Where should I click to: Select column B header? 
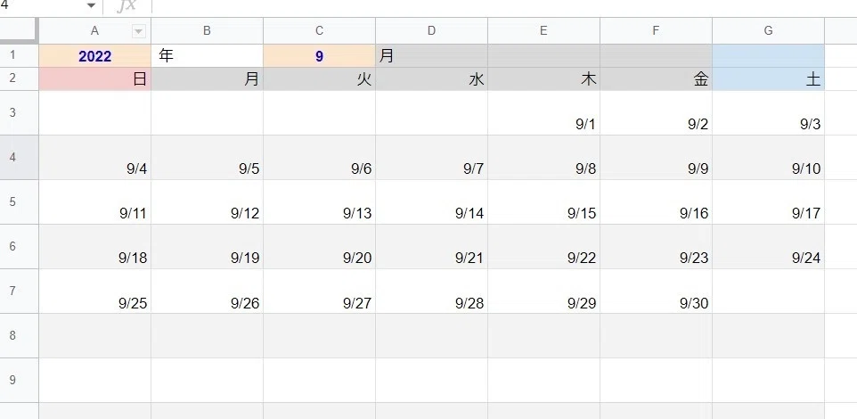coord(208,31)
